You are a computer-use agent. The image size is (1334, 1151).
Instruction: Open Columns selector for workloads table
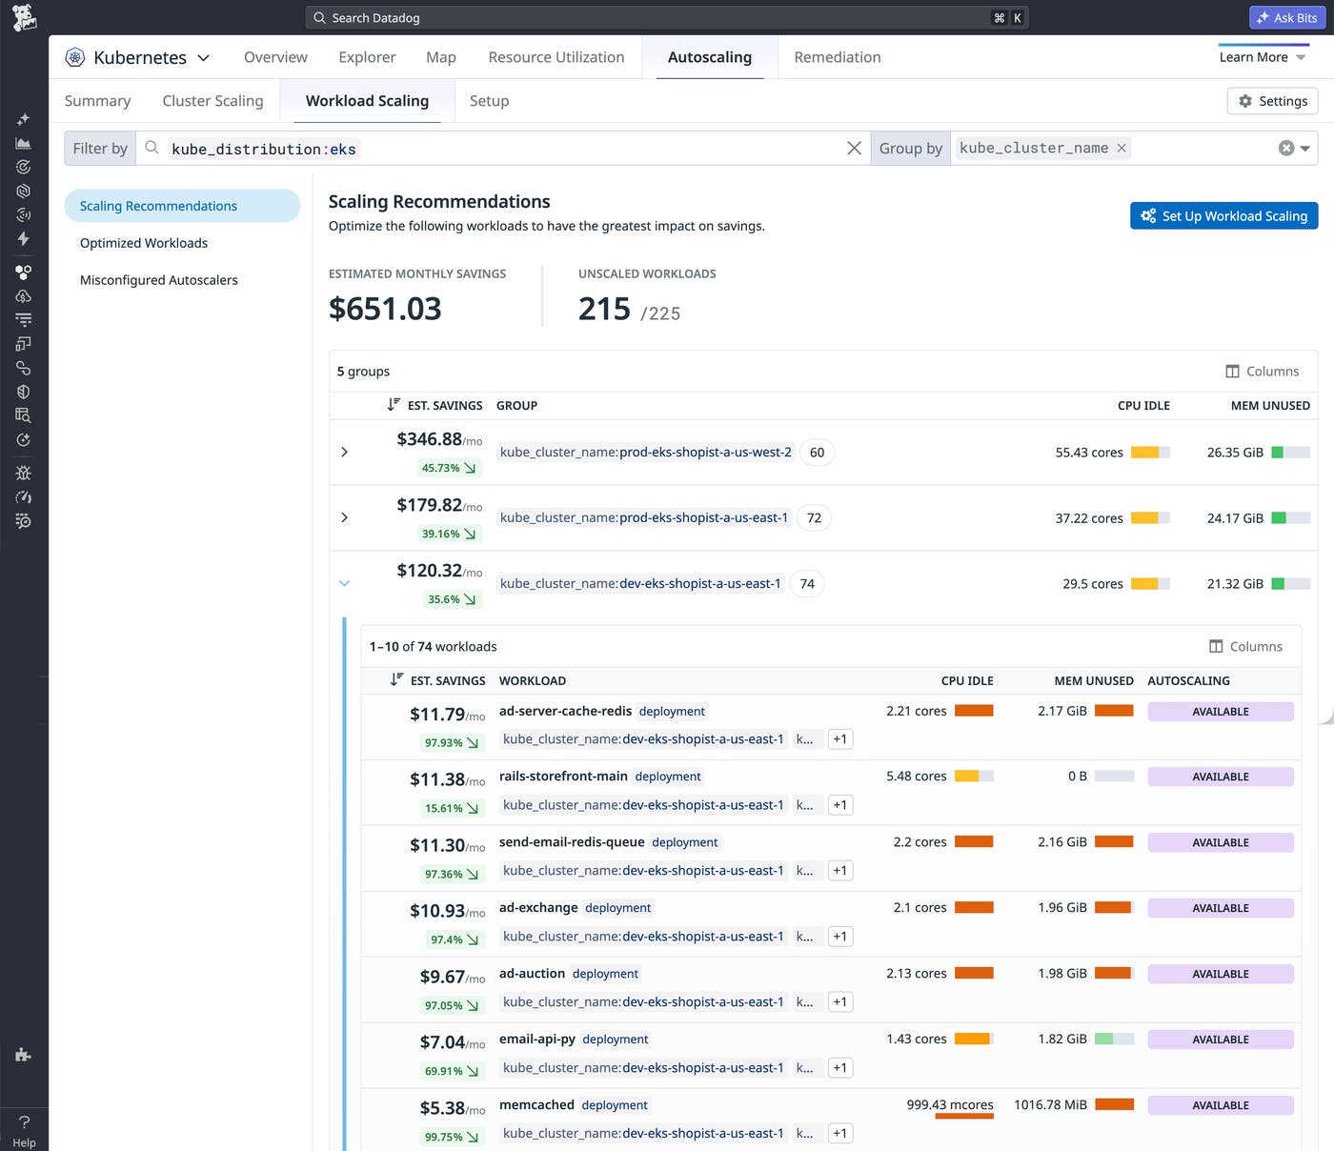click(1245, 646)
